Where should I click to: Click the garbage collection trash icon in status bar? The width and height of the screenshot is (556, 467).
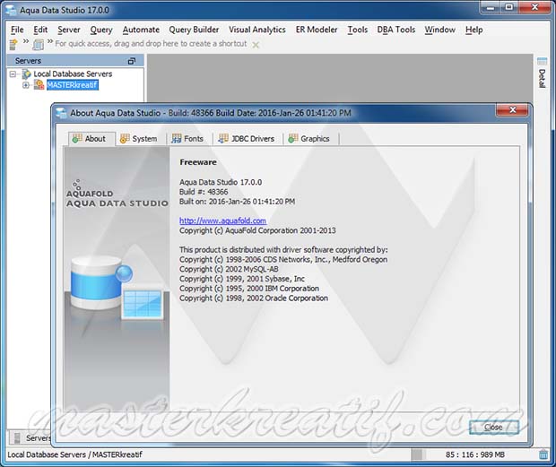pos(543,454)
